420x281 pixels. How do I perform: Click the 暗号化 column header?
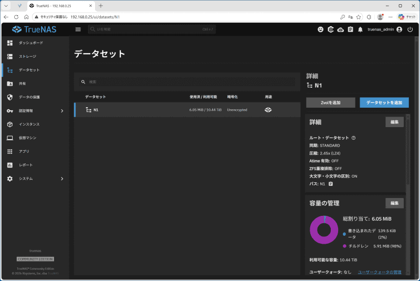233,97
